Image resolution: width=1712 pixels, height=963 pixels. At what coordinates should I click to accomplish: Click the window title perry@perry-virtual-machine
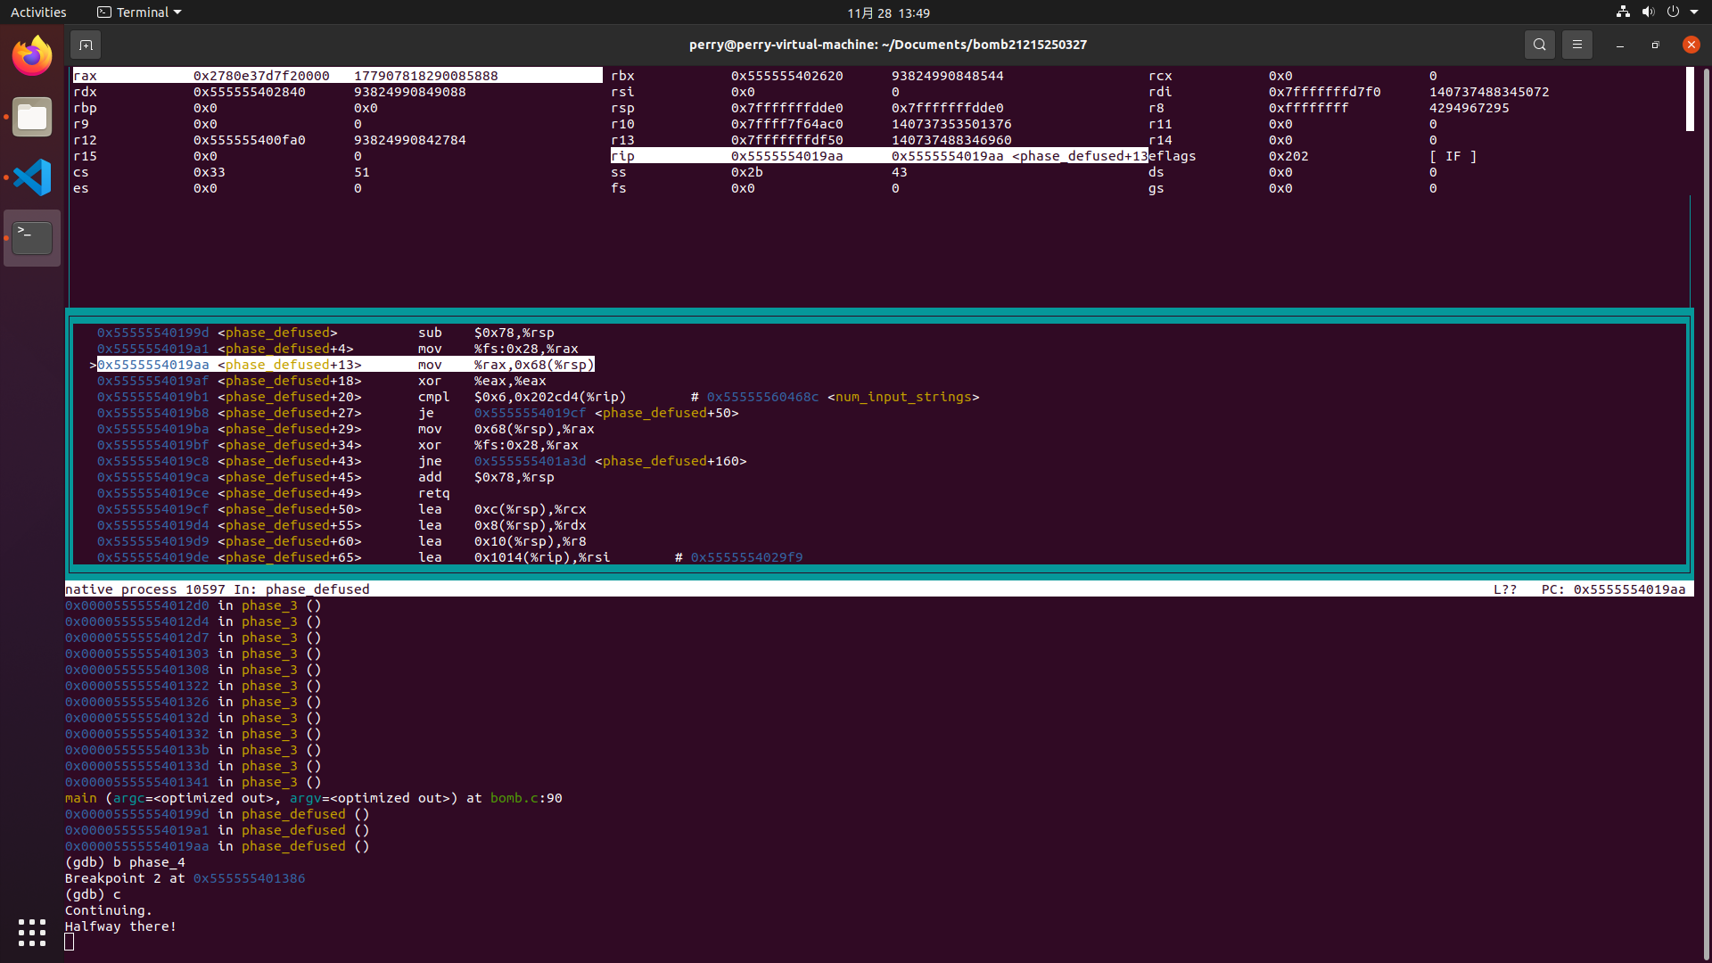(887, 45)
